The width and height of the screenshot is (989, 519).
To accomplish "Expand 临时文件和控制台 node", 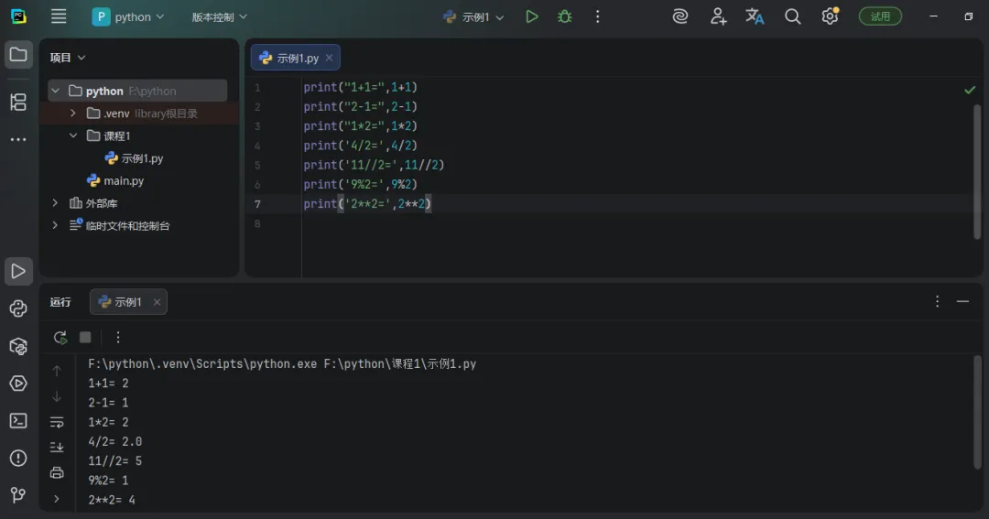I will pyautogui.click(x=55, y=226).
